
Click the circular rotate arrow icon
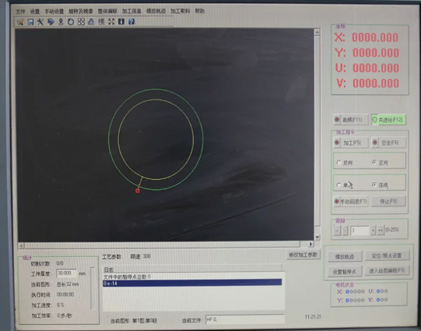(71, 22)
